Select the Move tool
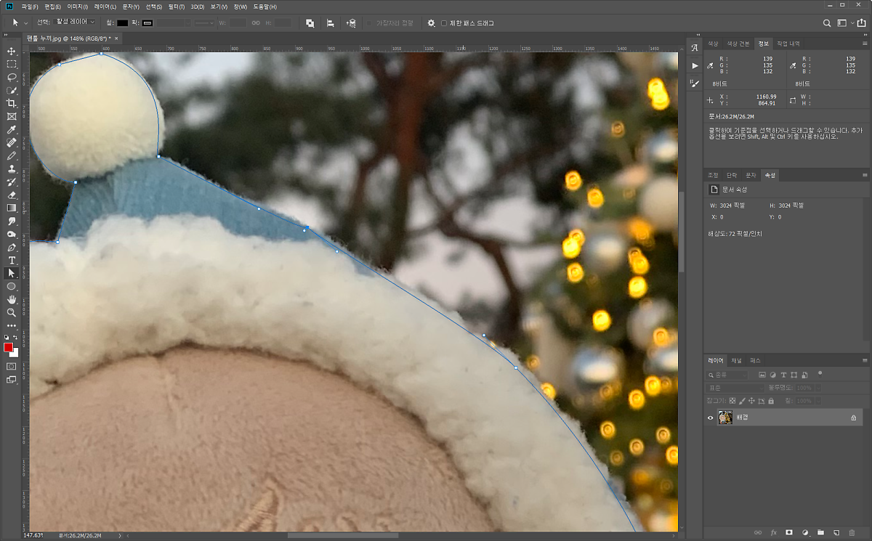872x541 pixels. 12,52
